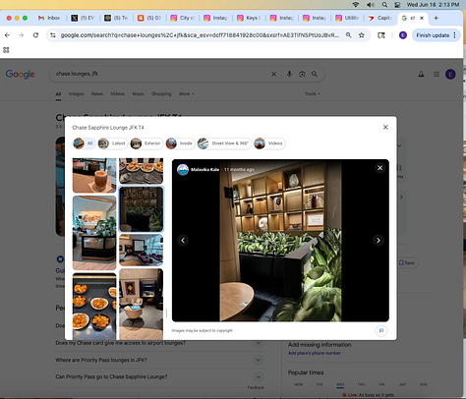The height and width of the screenshot is (399, 466).
Task: Go back using the browser back arrow
Action: (x=7, y=35)
